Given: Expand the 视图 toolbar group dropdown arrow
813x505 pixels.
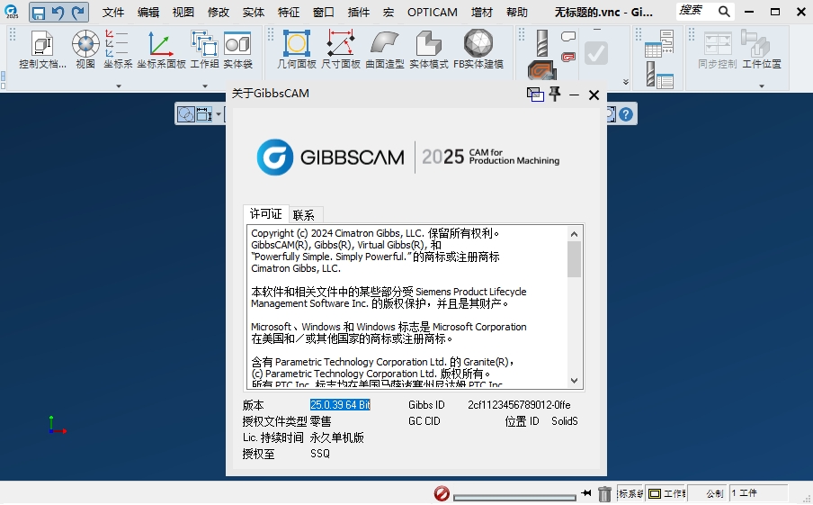Looking at the screenshot, I should click(118, 86).
